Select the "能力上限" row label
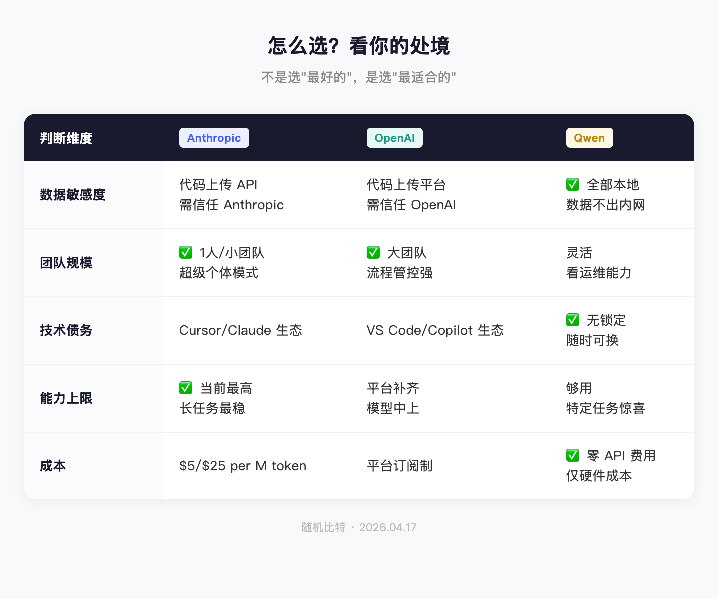 tap(66, 398)
